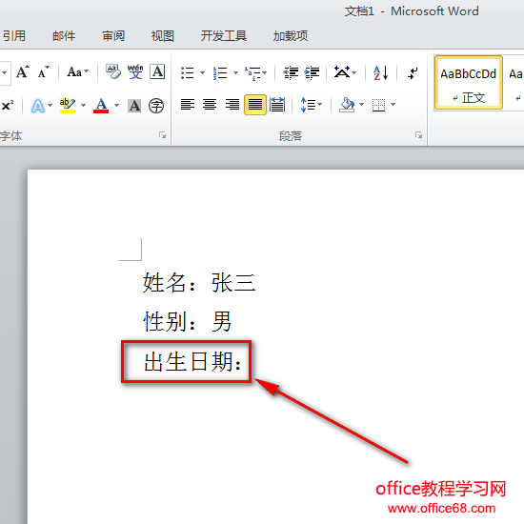Apply yellow text highlight color
This screenshot has height=524, width=524.
coord(68,106)
